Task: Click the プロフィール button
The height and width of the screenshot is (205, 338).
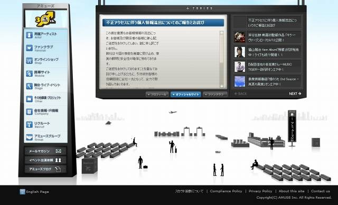Action: click(157, 95)
